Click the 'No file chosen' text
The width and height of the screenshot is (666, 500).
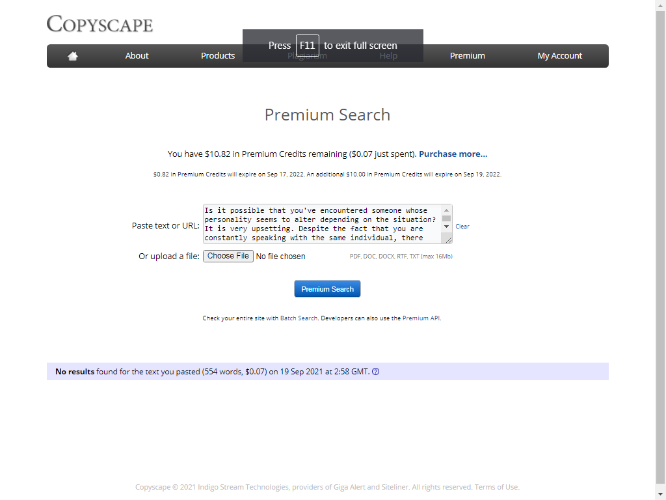280,257
